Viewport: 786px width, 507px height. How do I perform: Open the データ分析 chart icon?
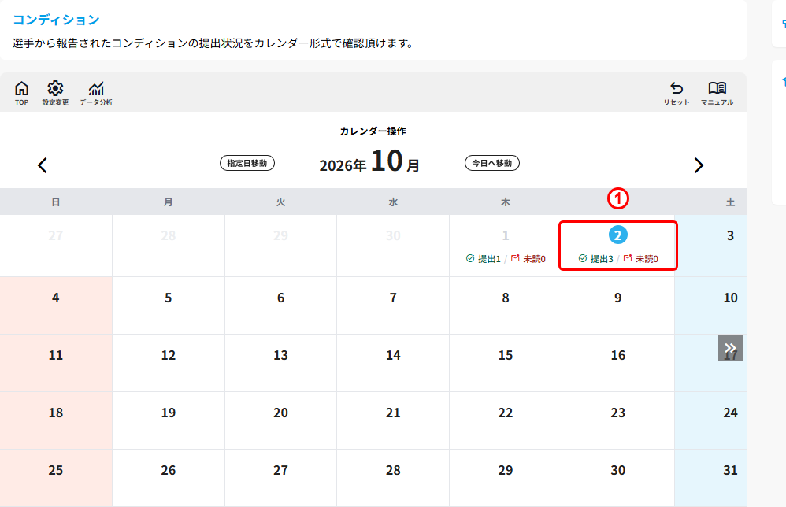pos(96,93)
